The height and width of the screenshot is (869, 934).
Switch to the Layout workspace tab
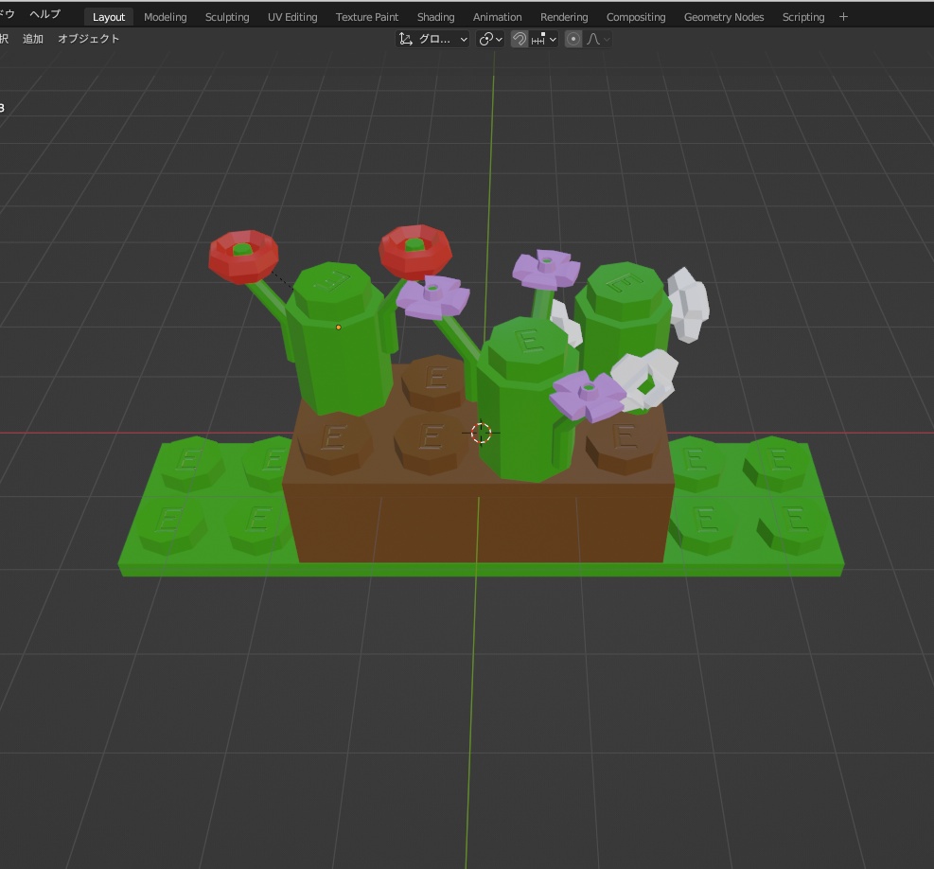point(109,17)
